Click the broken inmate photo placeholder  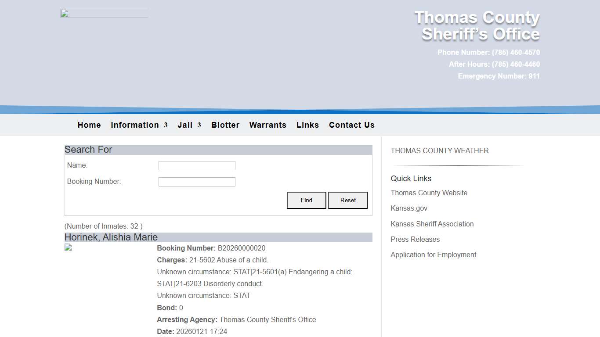click(68, 247)
